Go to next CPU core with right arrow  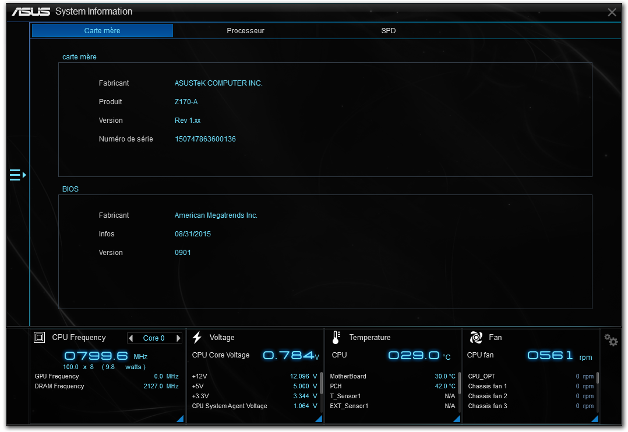(178, 338)
